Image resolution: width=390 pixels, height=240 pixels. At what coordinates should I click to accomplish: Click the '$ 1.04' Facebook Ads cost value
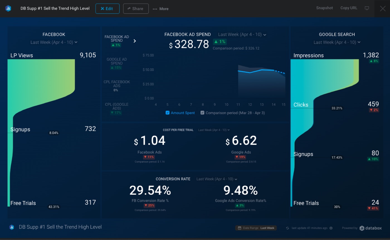[150, 141]
